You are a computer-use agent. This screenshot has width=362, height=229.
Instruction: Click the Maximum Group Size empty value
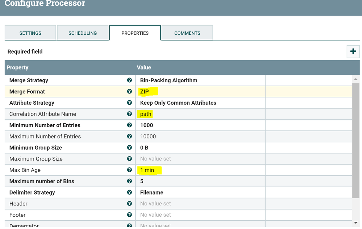tap(155, 159)
